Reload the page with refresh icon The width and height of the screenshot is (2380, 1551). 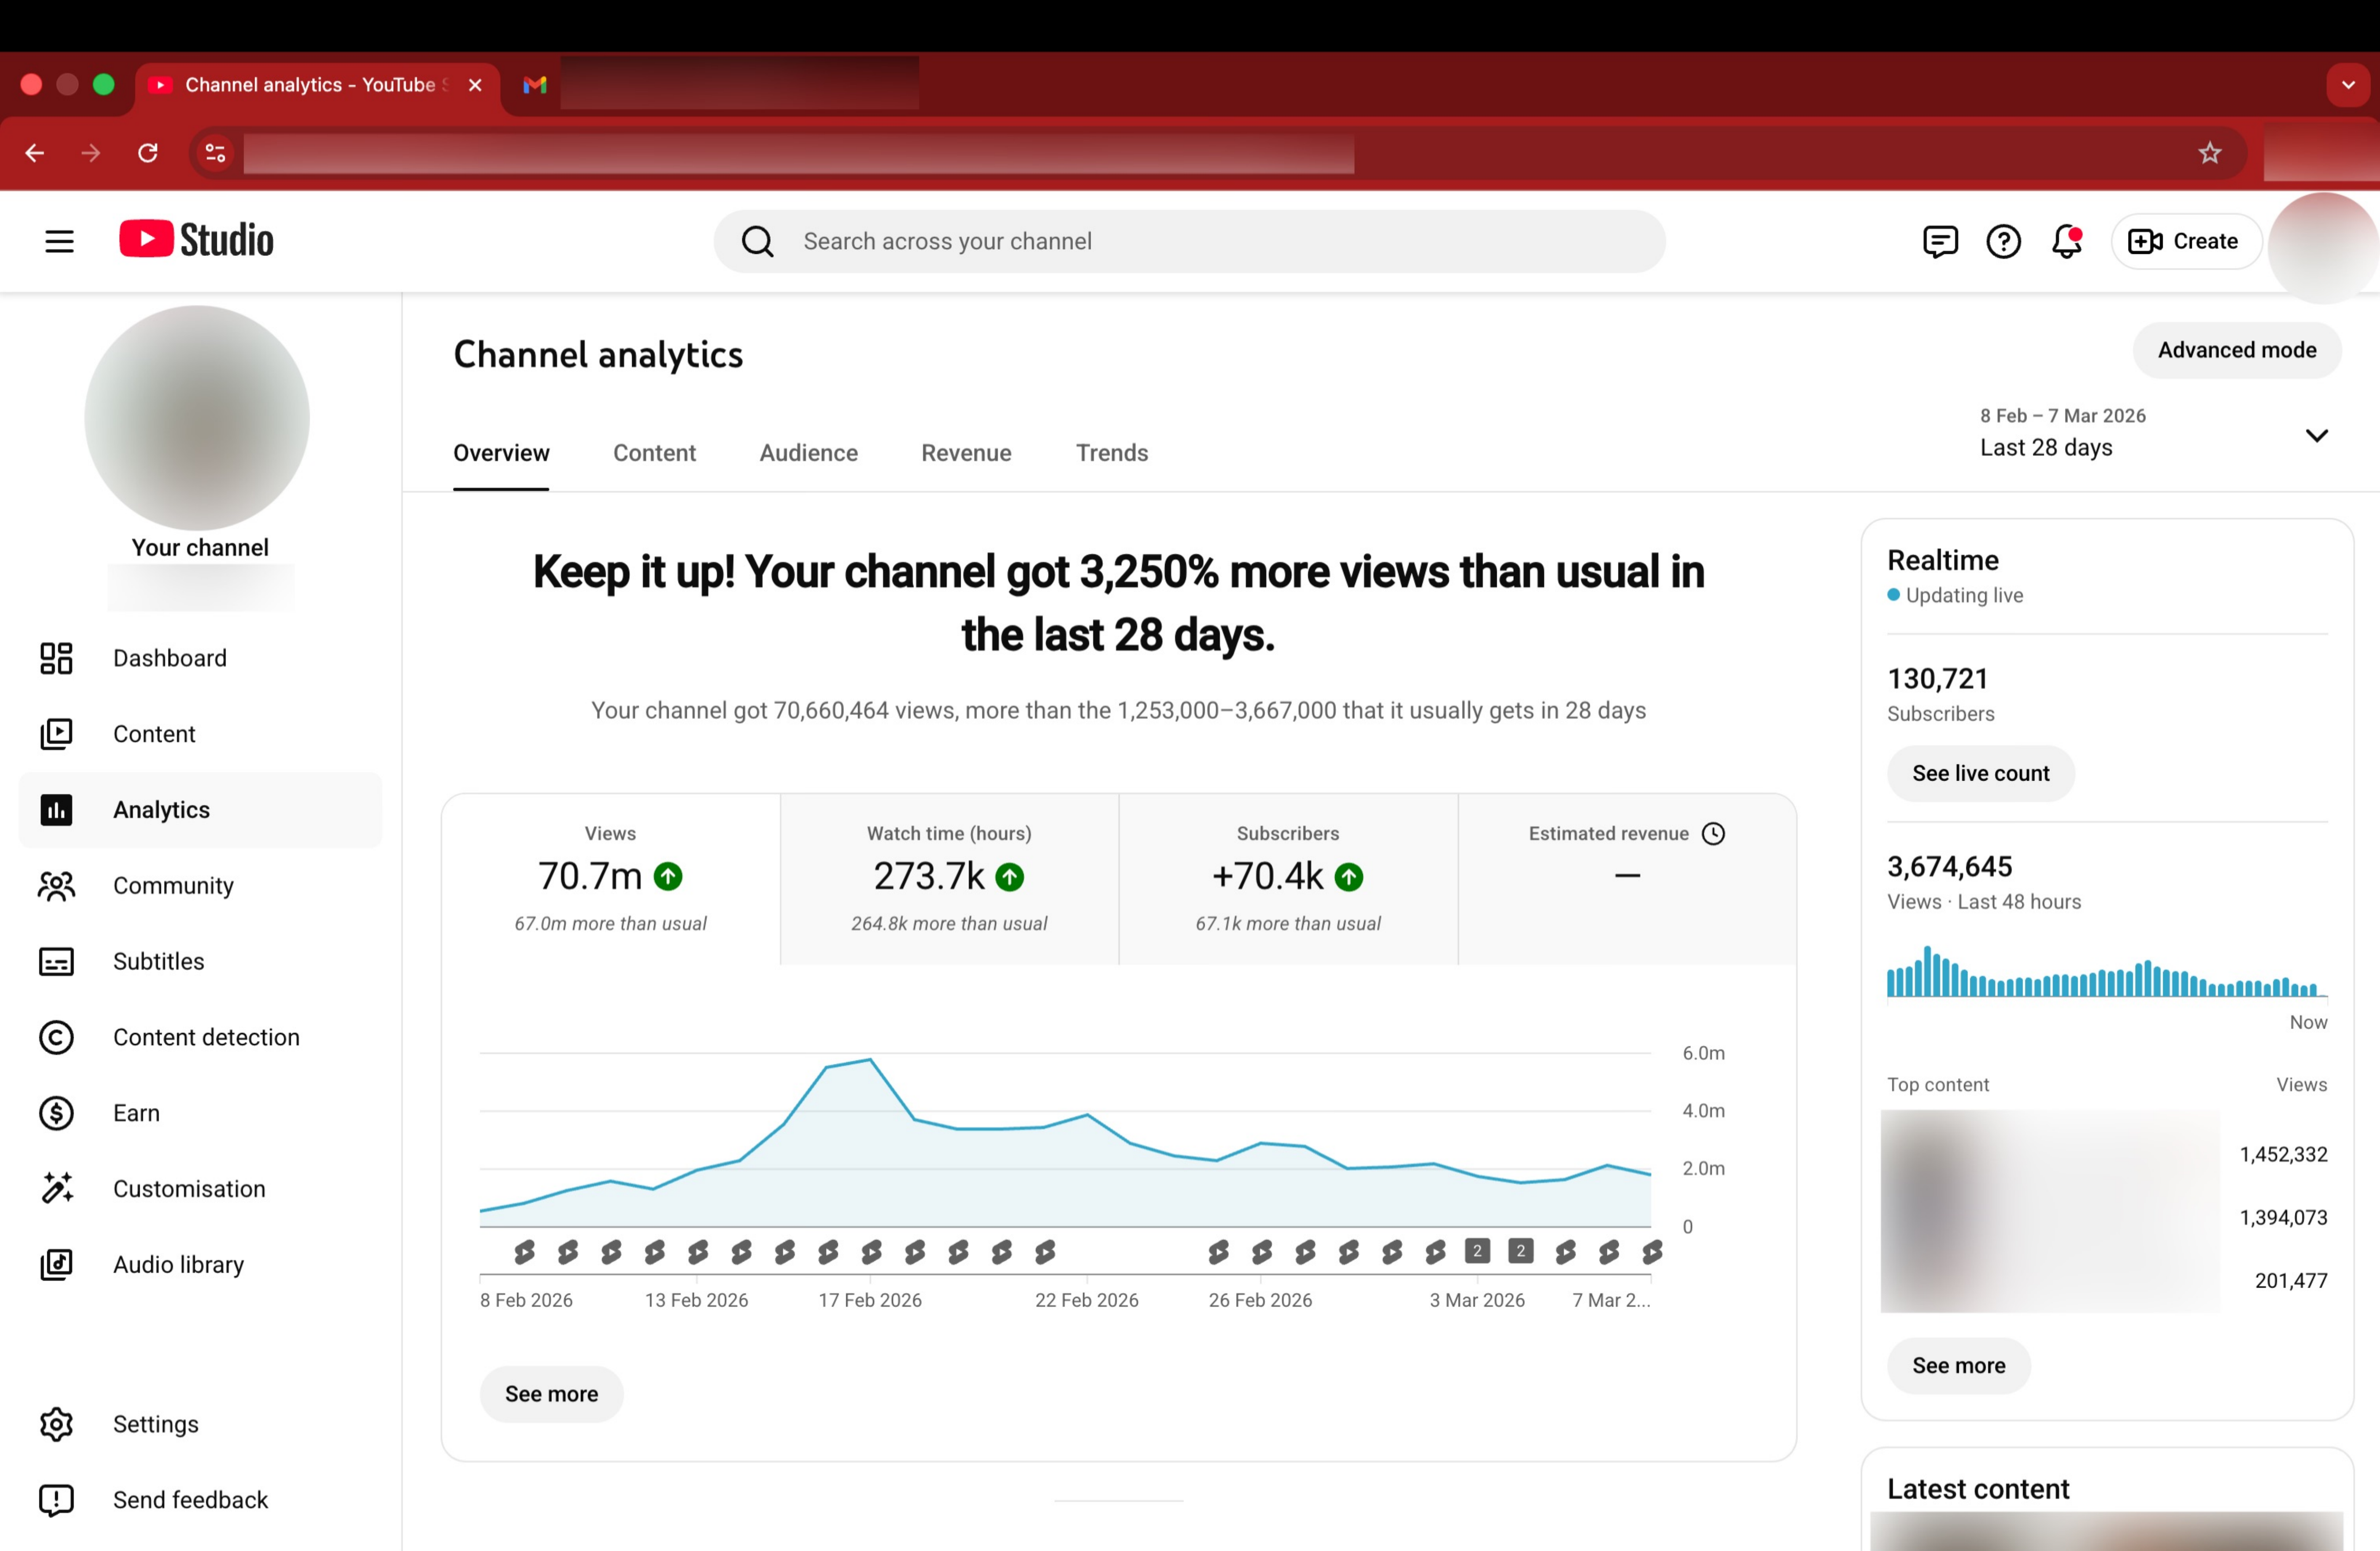pyautogui.click(x=148, y=153)
